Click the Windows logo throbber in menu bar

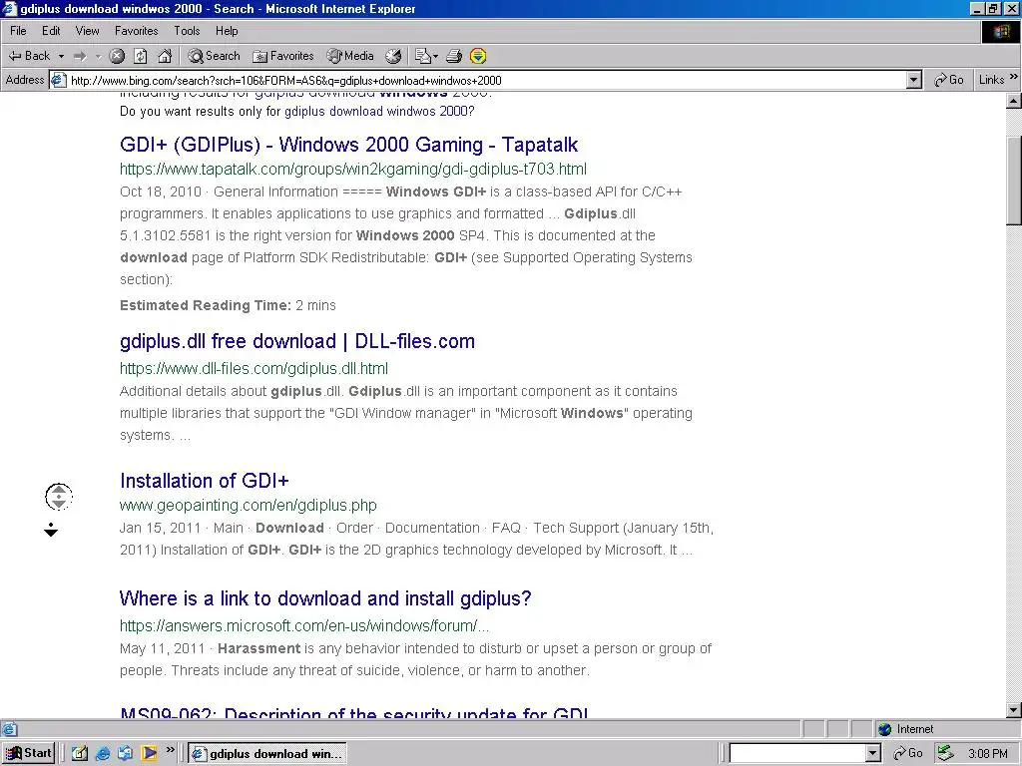pyautogui.click(x=1000, y=31)
